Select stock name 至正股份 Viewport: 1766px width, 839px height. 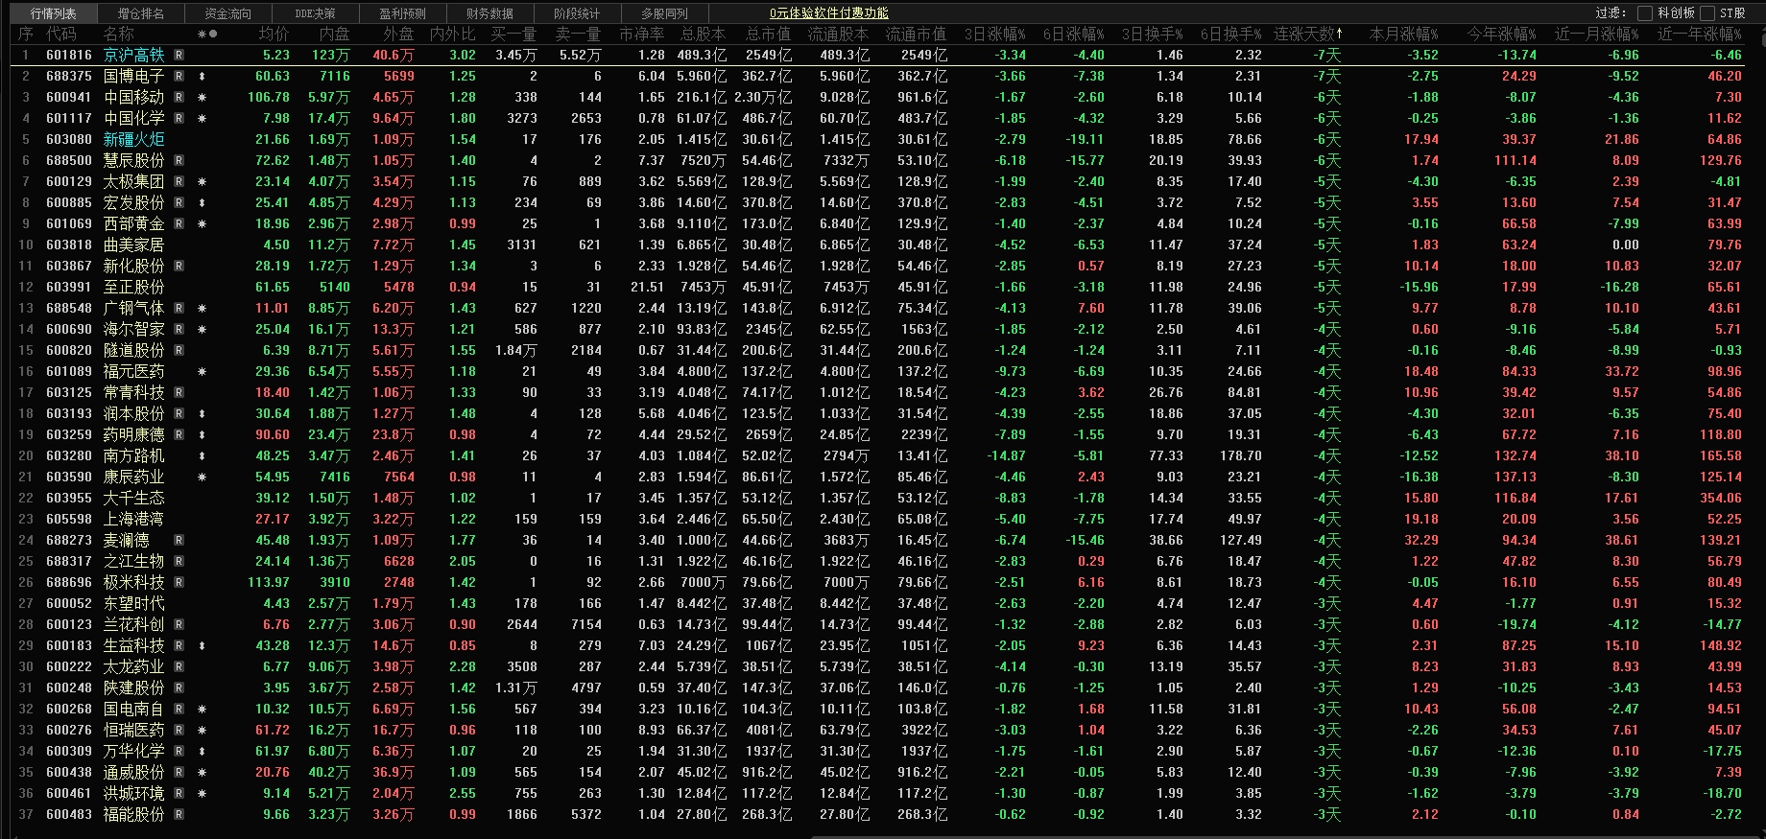click(133, 288)
